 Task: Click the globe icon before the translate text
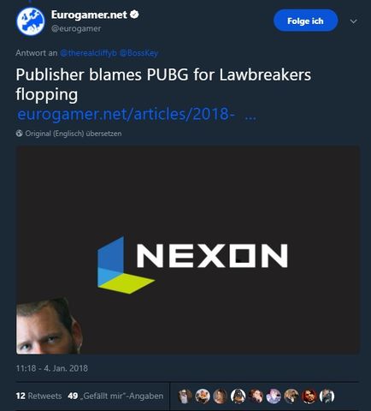tap(20, 134)
